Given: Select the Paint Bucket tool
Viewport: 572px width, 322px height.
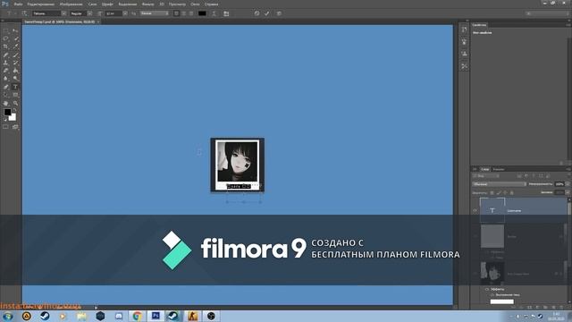Looking at the screenshot, I should tap(15, 71).
